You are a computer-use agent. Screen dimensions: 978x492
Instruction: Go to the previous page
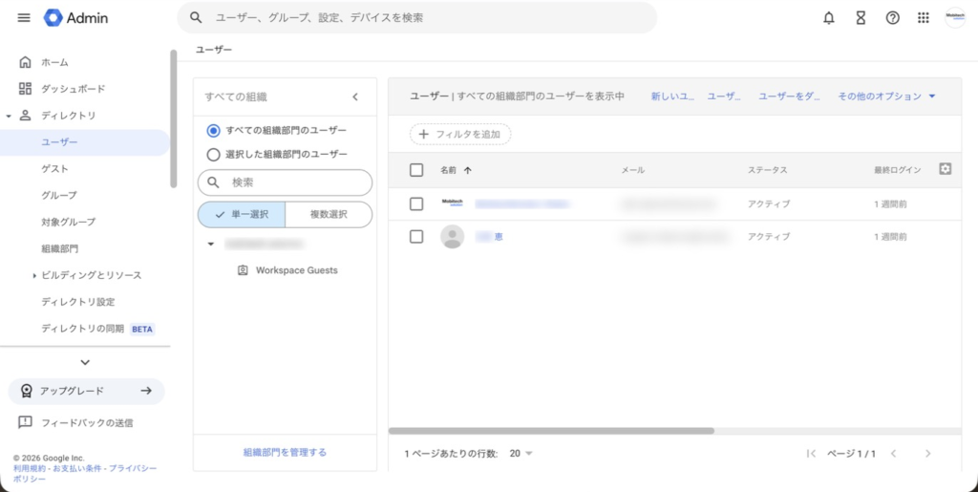coord(893,454)
